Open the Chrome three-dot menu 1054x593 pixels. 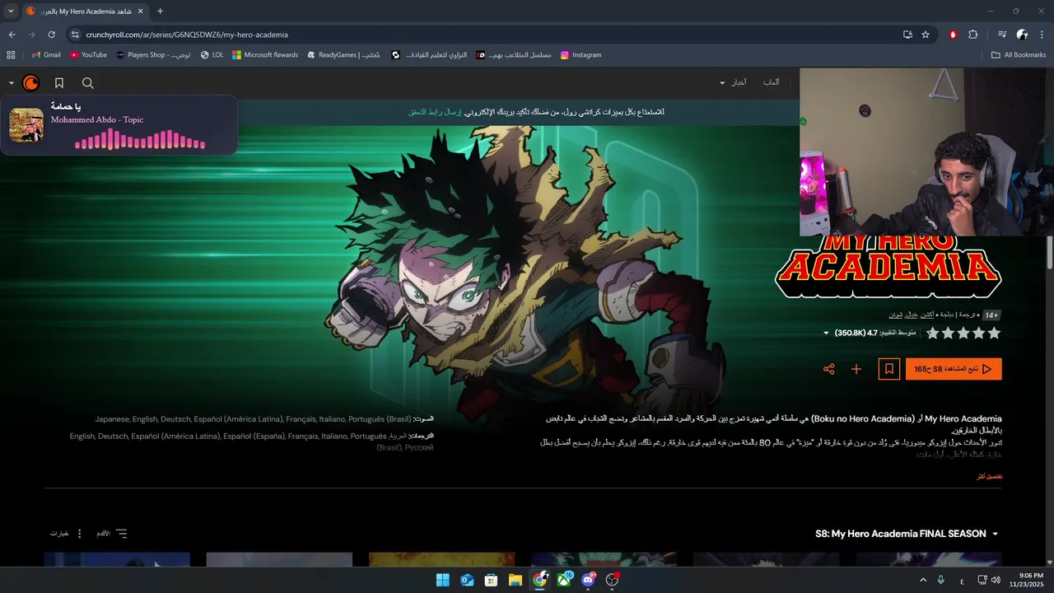[1042, 35]
